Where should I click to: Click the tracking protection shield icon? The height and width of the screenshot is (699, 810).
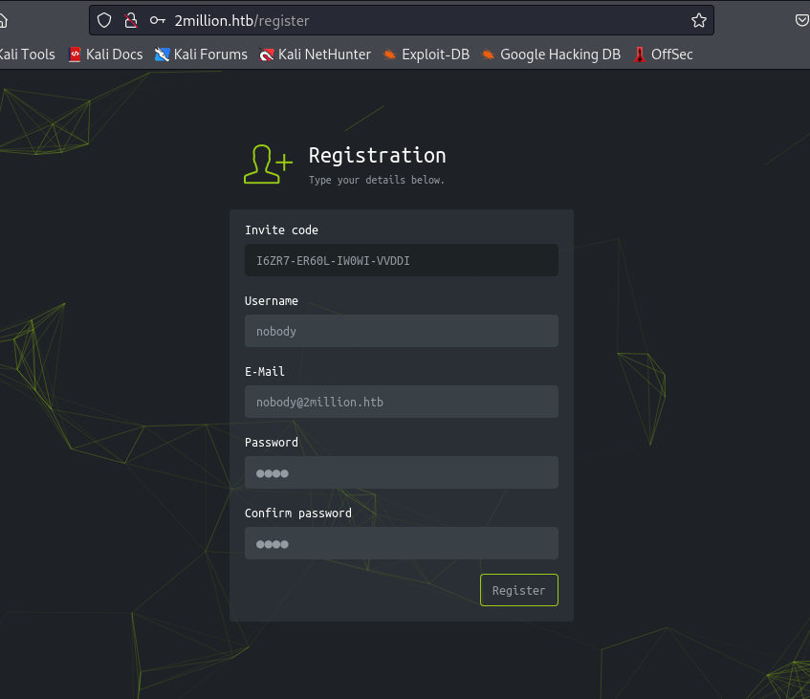point(105,20)
